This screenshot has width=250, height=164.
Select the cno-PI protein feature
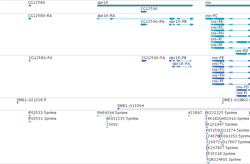pos(243,96)
